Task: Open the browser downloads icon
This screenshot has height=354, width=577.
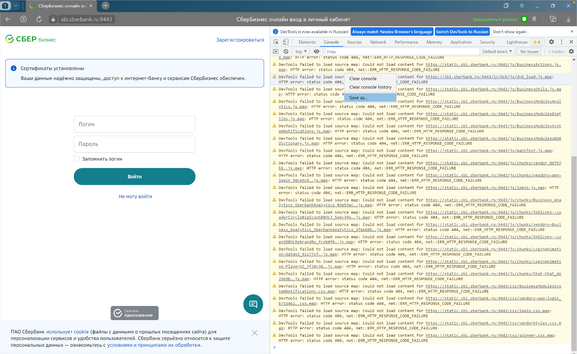Action: (568, 19)
